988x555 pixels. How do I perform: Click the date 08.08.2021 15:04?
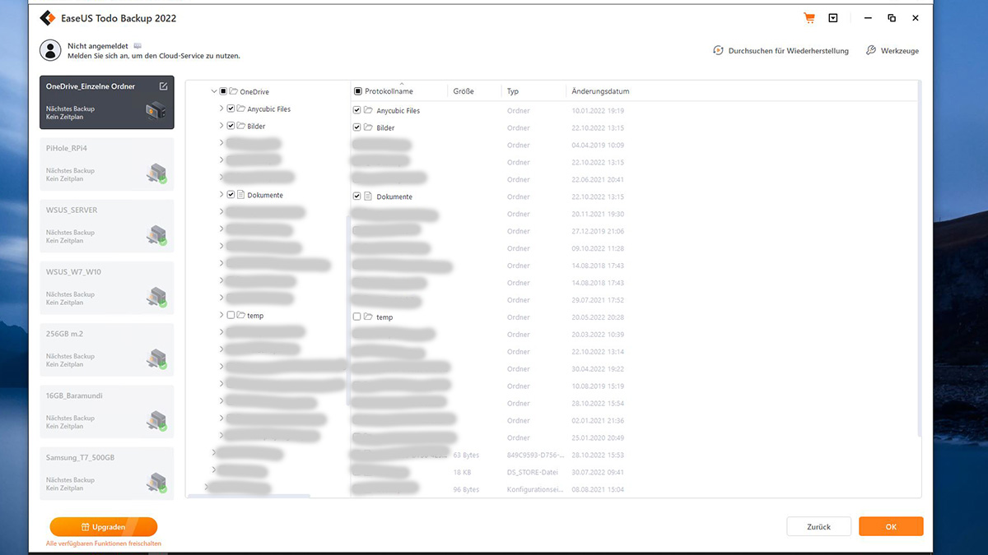point(598,489)
